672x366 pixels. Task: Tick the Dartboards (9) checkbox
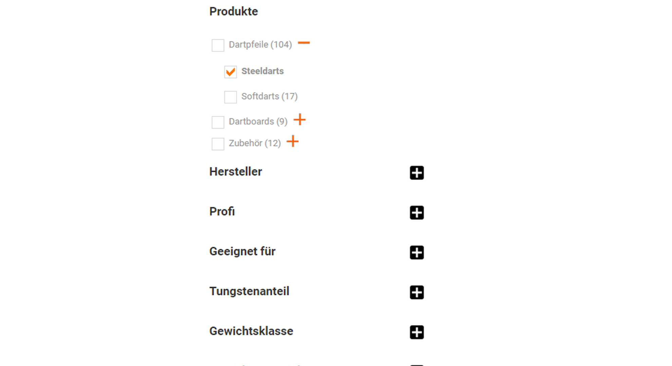tap(218, 122)
